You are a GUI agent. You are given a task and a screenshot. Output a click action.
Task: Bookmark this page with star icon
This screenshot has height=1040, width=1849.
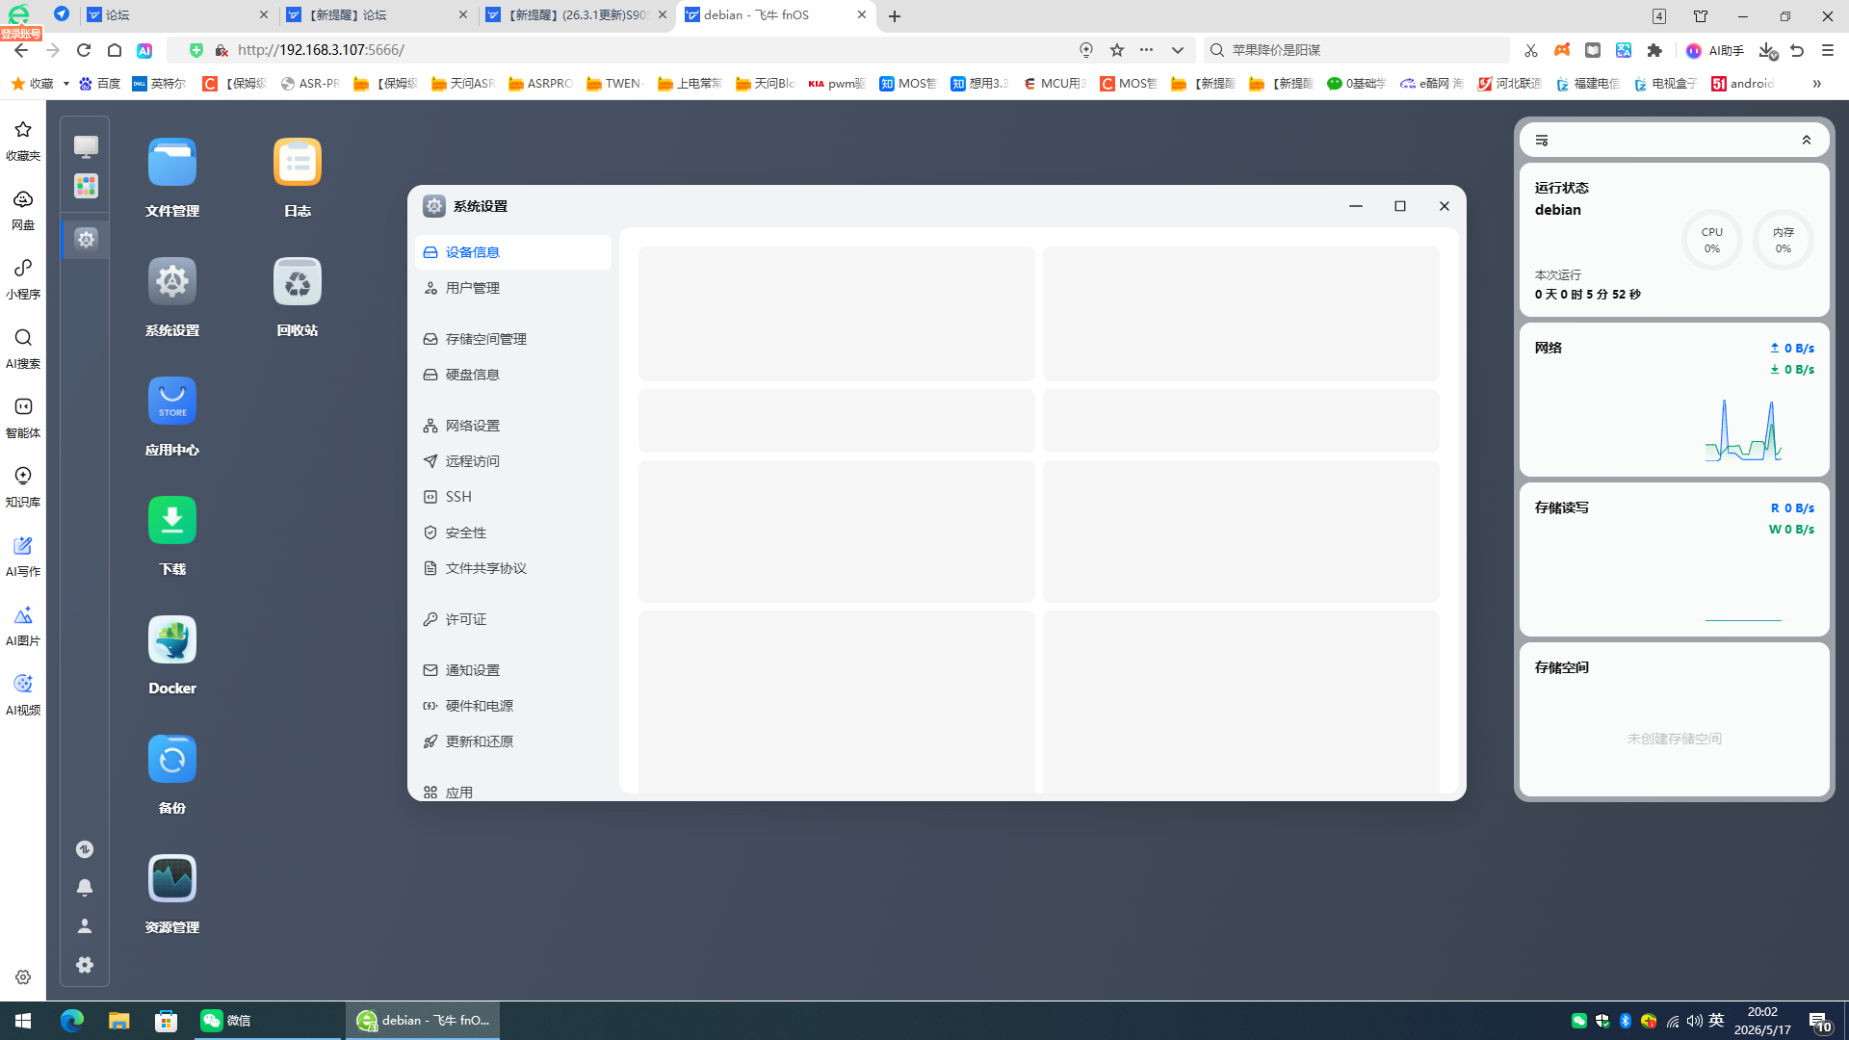point(1117,50)
